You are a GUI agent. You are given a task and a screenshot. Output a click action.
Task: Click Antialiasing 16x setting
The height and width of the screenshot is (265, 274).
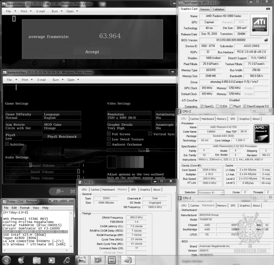(165, 116)
